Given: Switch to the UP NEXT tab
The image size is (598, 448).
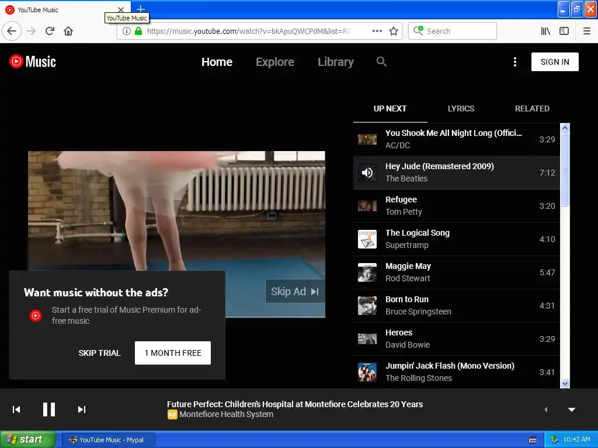Looking at the screenshot, I should coord(390,108).
